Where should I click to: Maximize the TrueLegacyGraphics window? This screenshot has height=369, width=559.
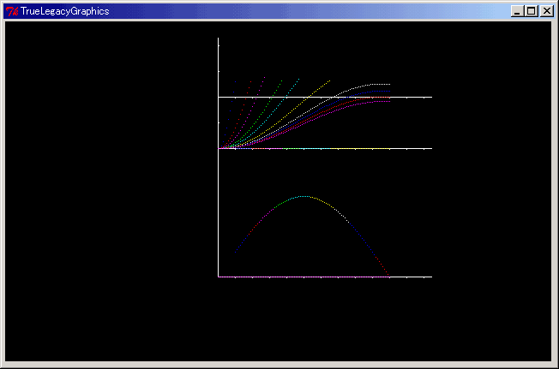531,11
